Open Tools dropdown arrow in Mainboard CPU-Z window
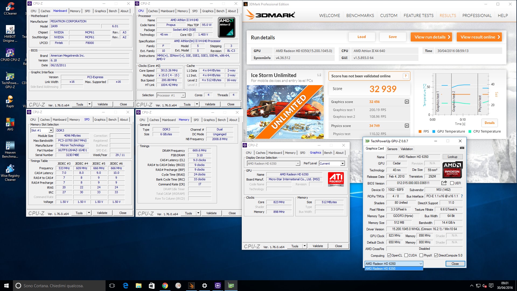Screen dimensions: 517x291 coord(89,104)
